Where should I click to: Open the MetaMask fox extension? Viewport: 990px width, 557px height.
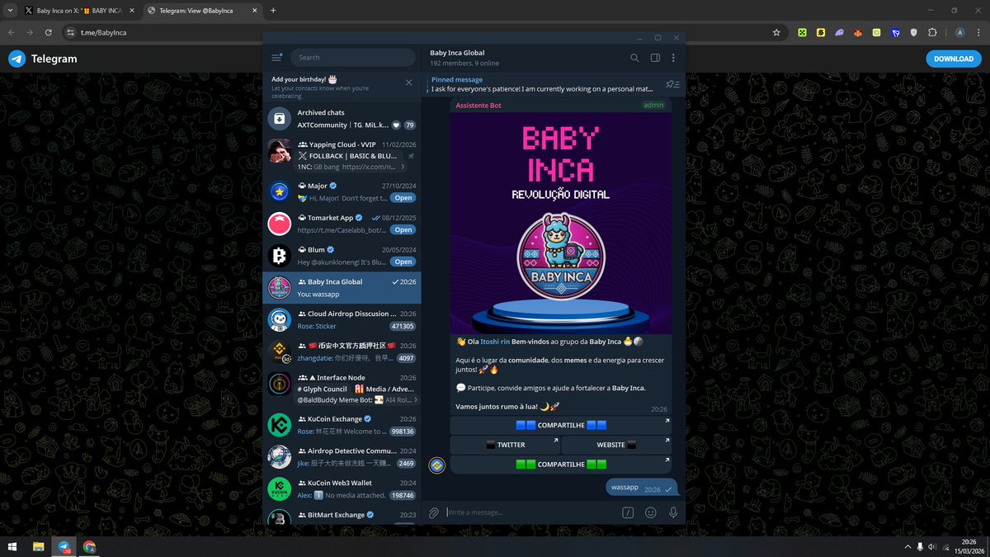pyautogui.click(x=858, y=32)
